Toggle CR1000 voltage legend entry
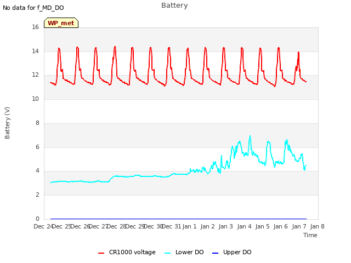The height and width of the screenshot is (263, 351). (127, 252)
